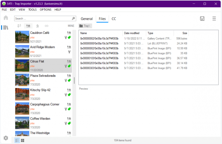Image resolution: width=222 pixels, height=144 pixels.
Task: Click Kitschy Slip 42 green tag icon
Action: [69, 95]
